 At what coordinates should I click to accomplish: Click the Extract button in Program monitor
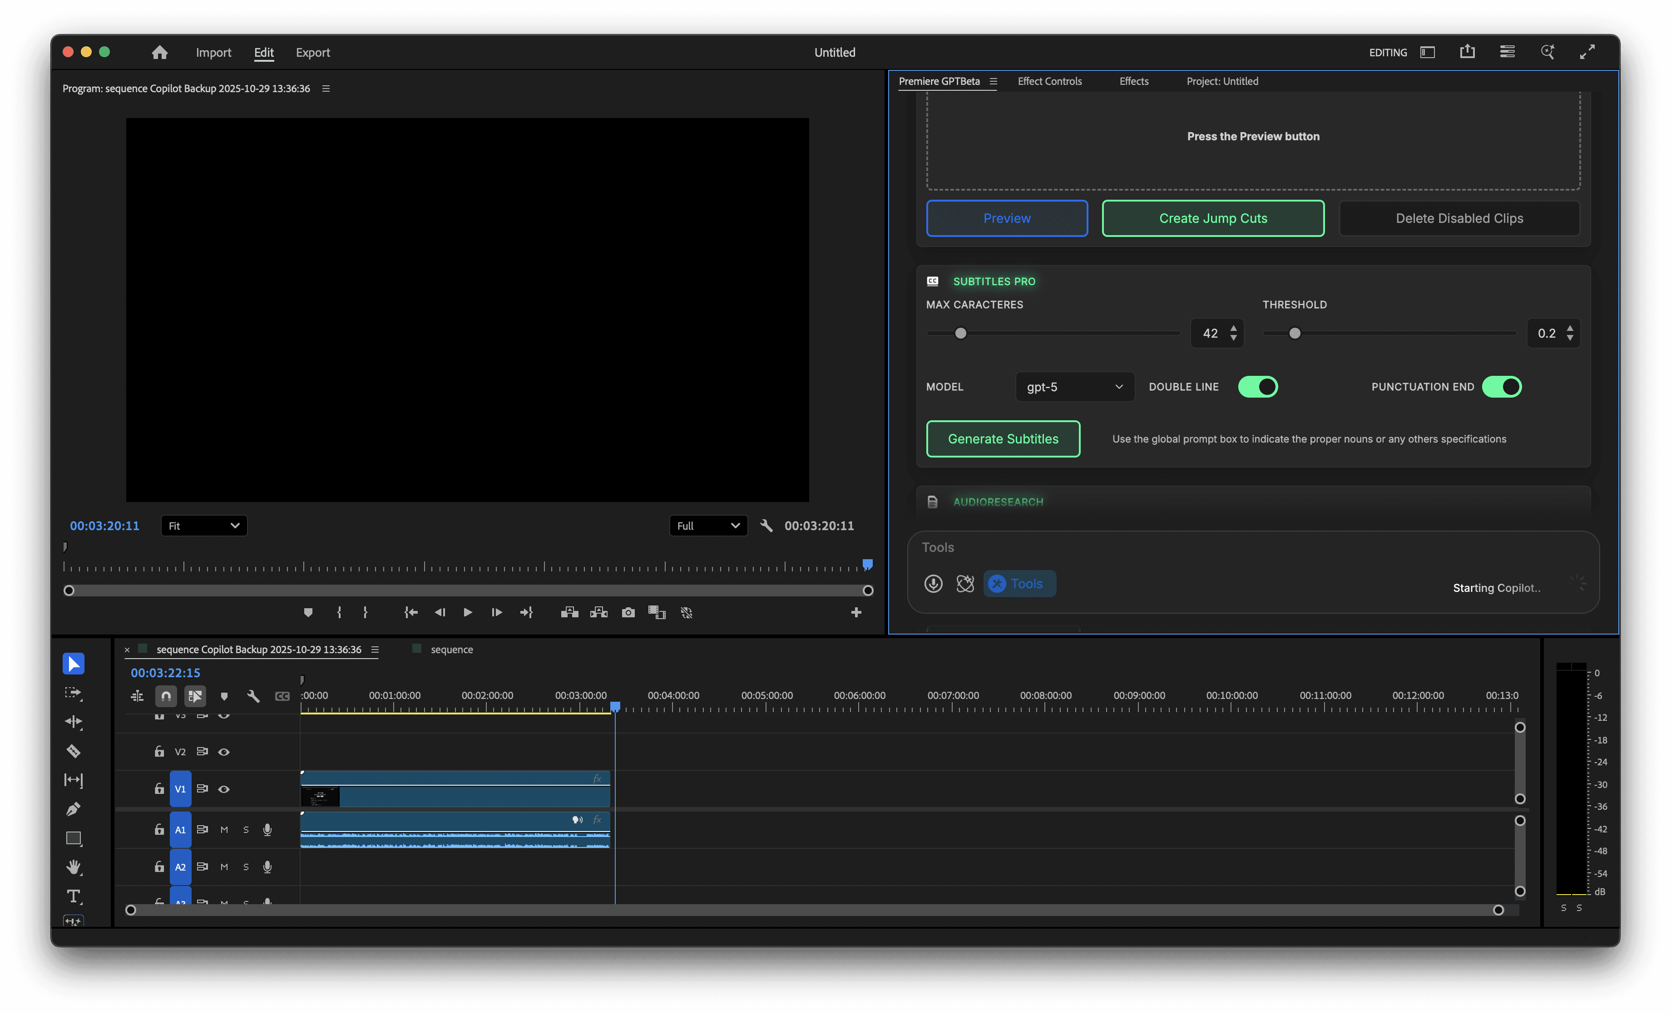(599, 613)
